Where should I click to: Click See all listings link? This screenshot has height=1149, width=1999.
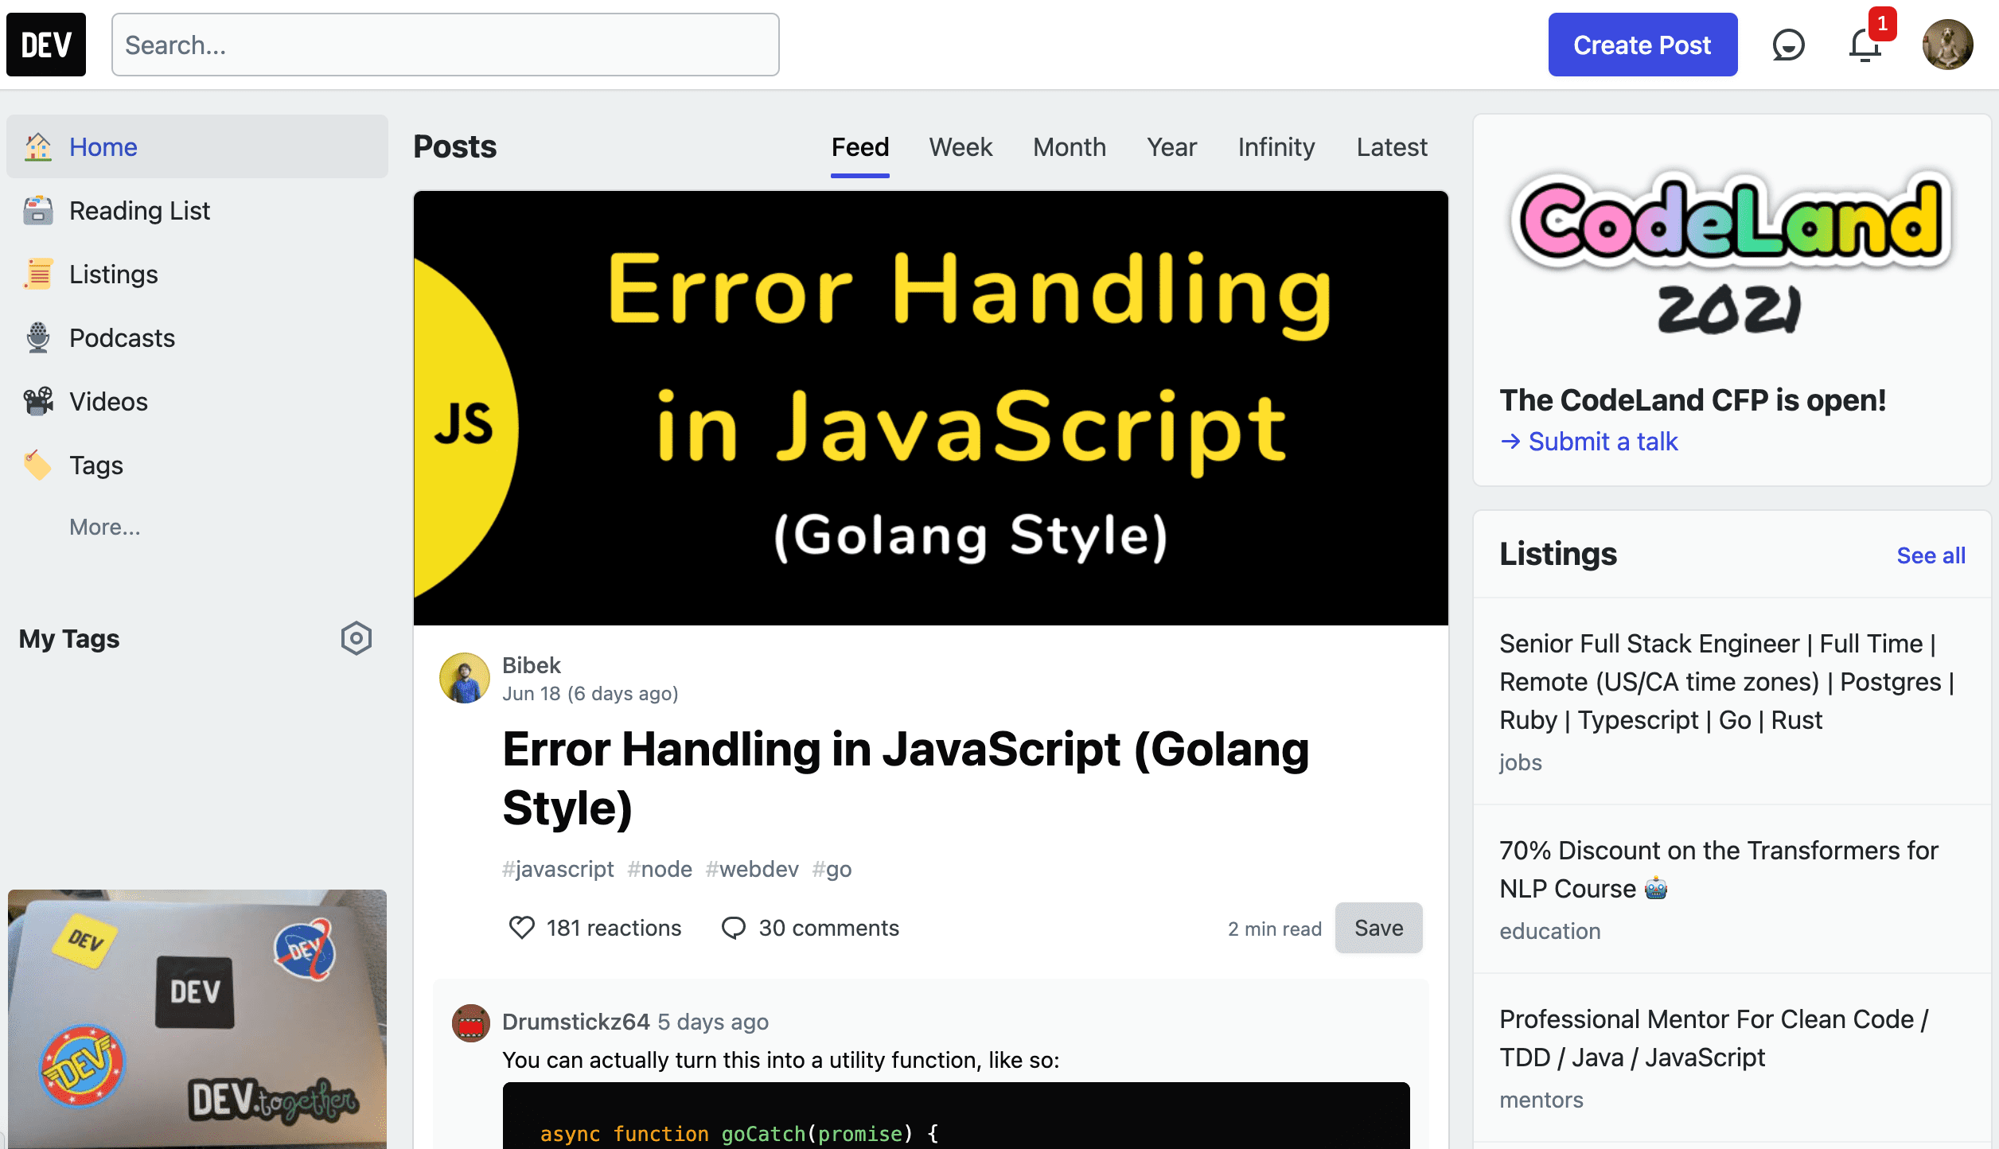pyautogui.click(x=1930, y=555)
